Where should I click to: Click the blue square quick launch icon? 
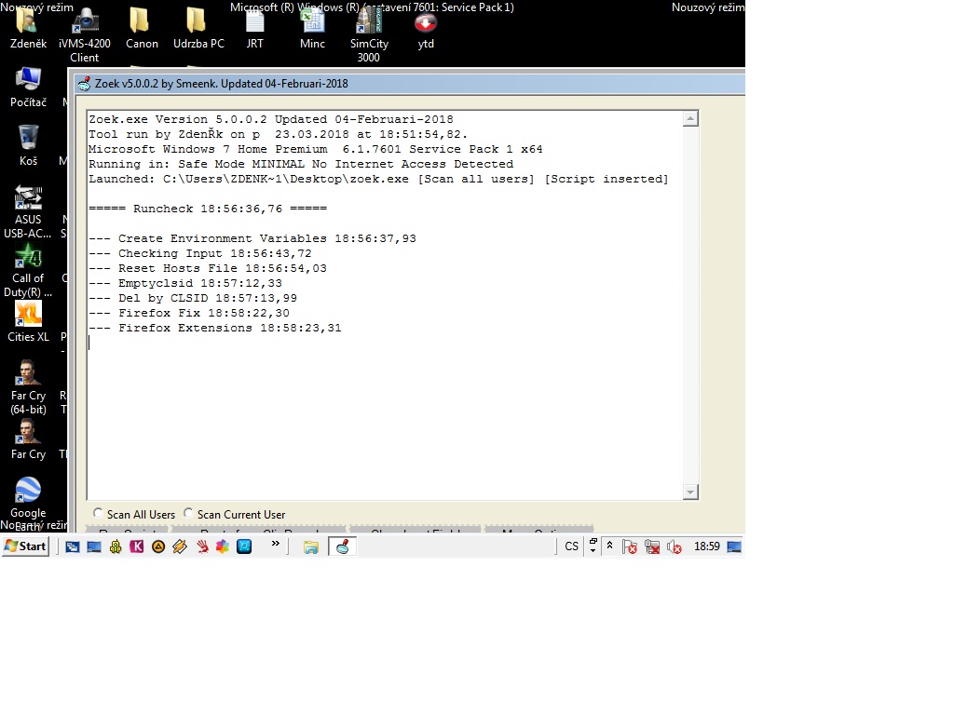(244, 546)
